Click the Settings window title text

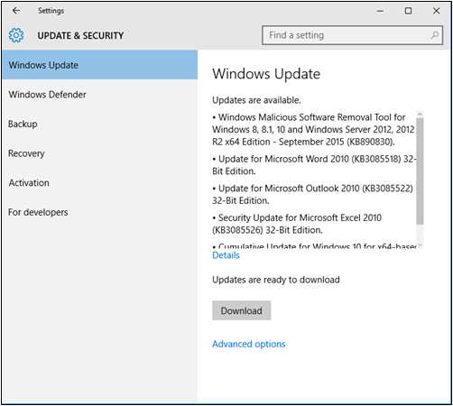click(x=51, y=11)
